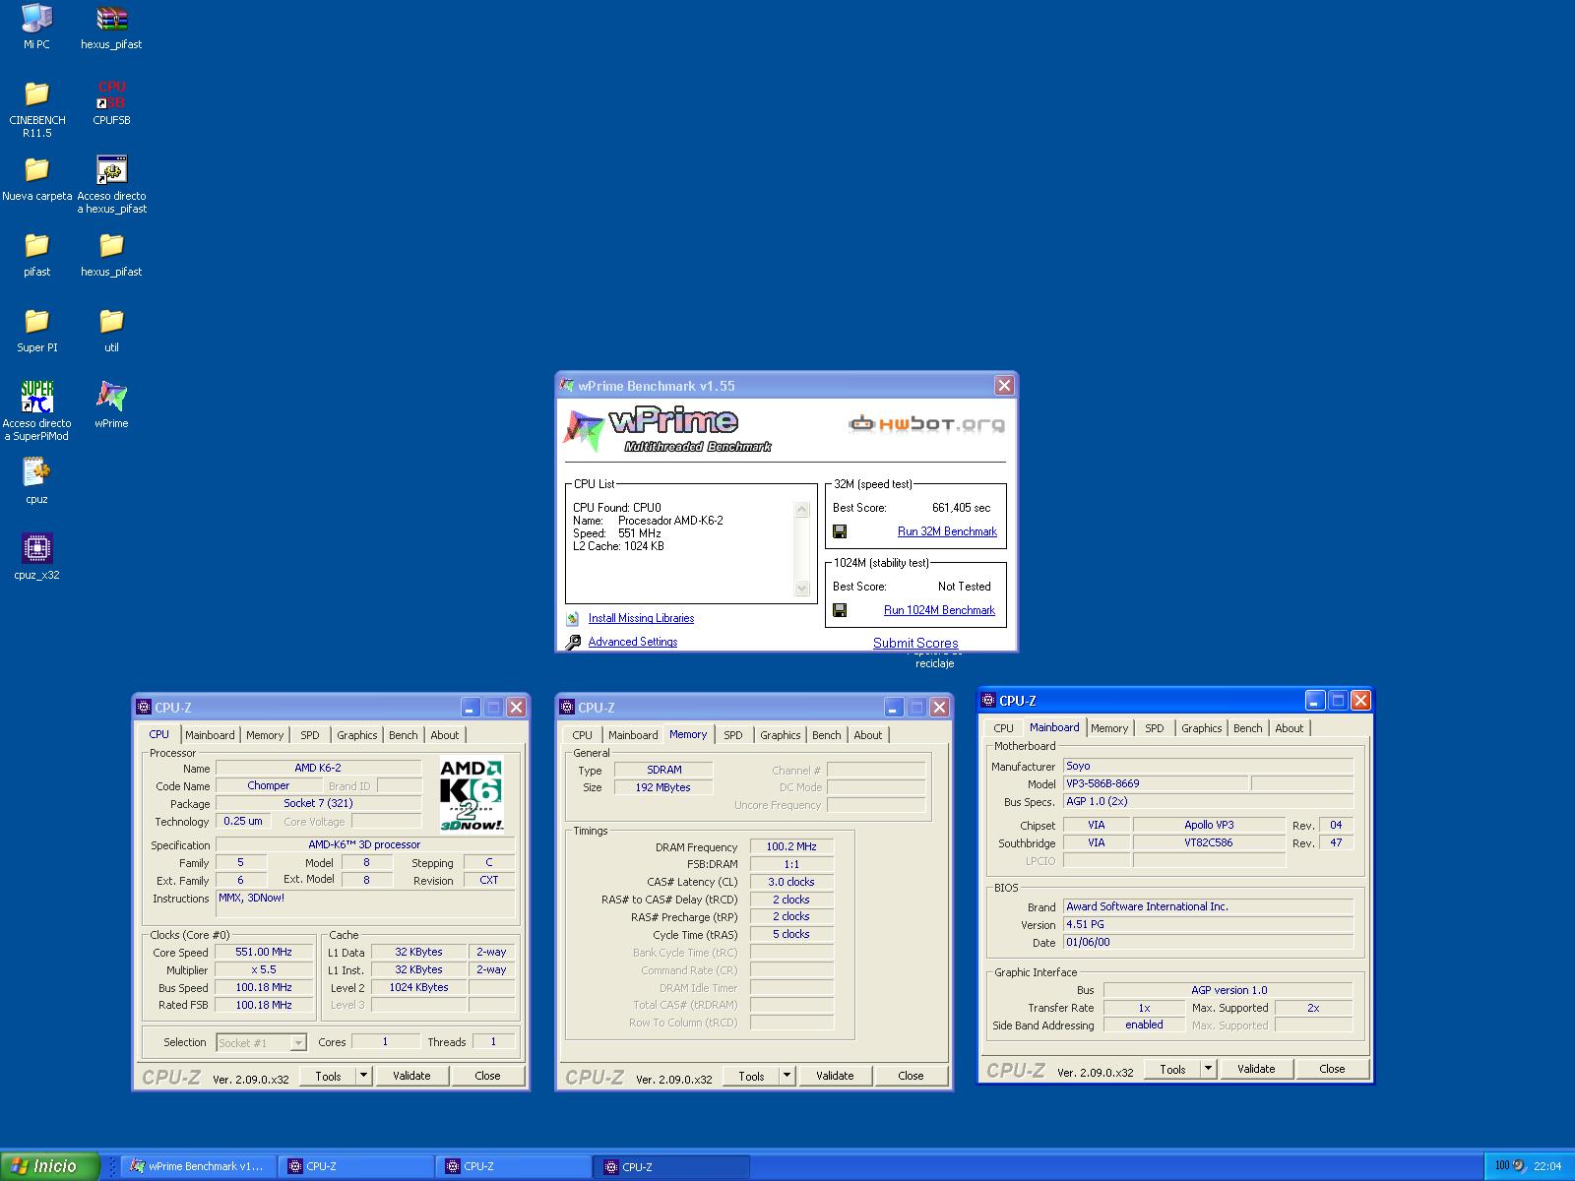Viewport: 1575px width, 1181px height.
Task: Launch the CPUFSB shortcut icon
Action: [111, 93]
